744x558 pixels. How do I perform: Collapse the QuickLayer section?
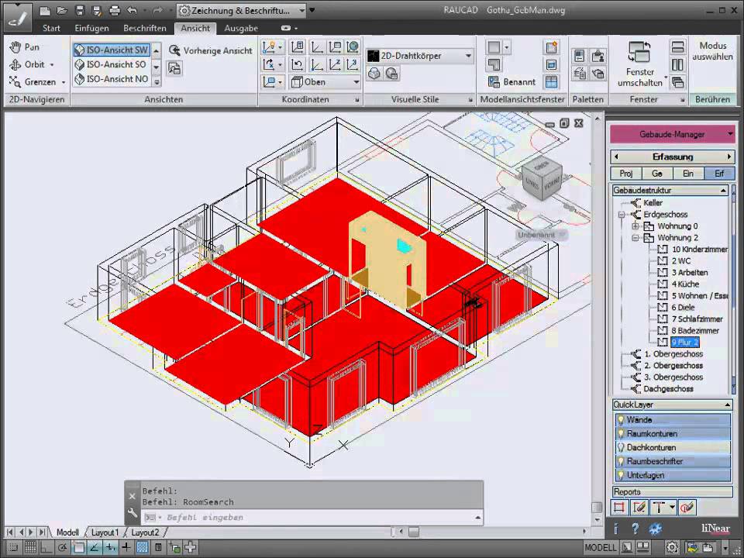click(x=727, y=405)
